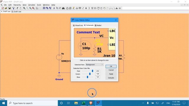The width and height of the screenshot is (189, 106).
Task: Undo last action with toolbar arrow
Action: (x=104, y=8)
